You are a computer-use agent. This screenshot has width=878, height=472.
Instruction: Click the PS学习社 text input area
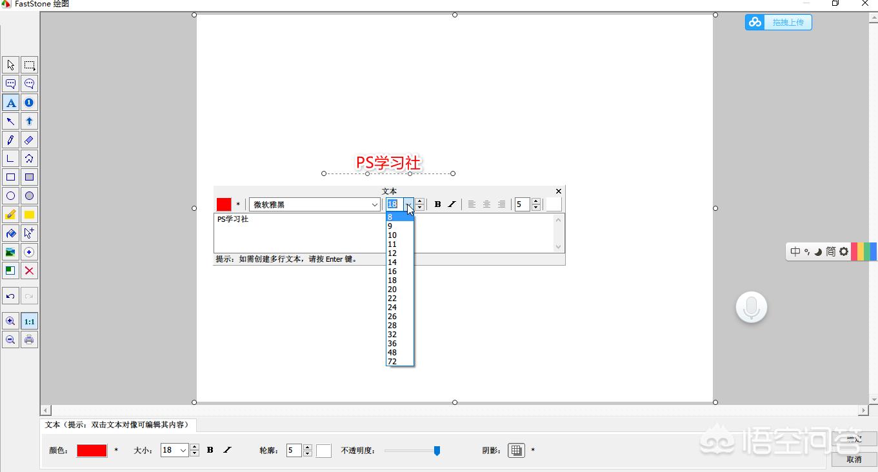383,233
